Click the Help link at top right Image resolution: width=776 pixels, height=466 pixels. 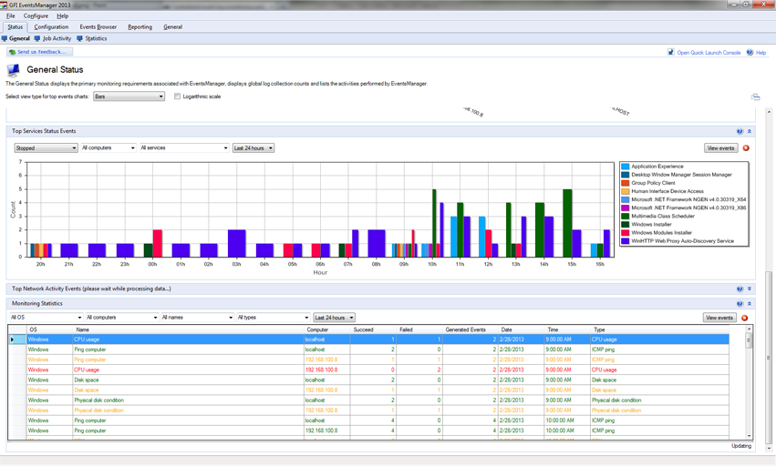760,53
